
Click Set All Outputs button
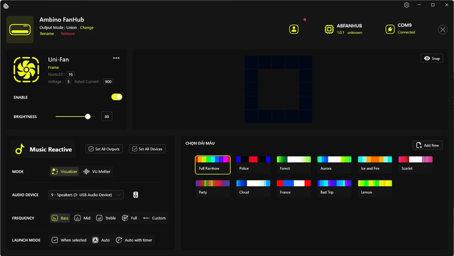tap(104, 149)
